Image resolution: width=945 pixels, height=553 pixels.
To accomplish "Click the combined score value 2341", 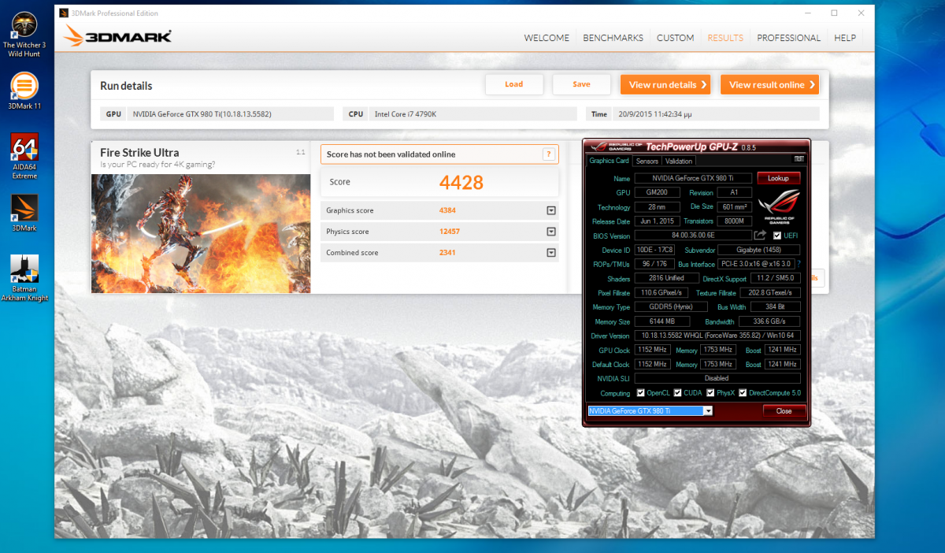I will tap(447, 253).
